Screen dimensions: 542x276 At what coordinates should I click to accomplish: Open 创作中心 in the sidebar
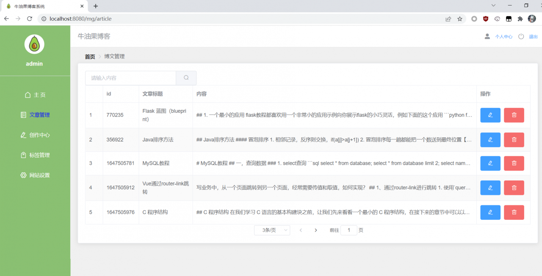pos(35,135)
